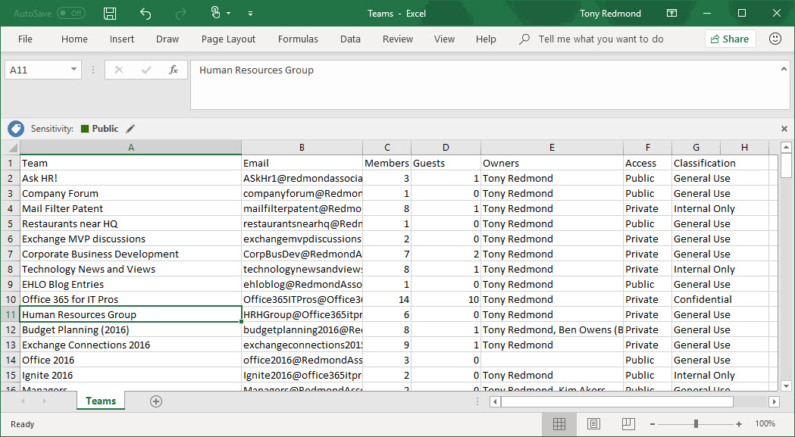Click the Undo arrow icon
Screen dimensions: 795x437
146,14
